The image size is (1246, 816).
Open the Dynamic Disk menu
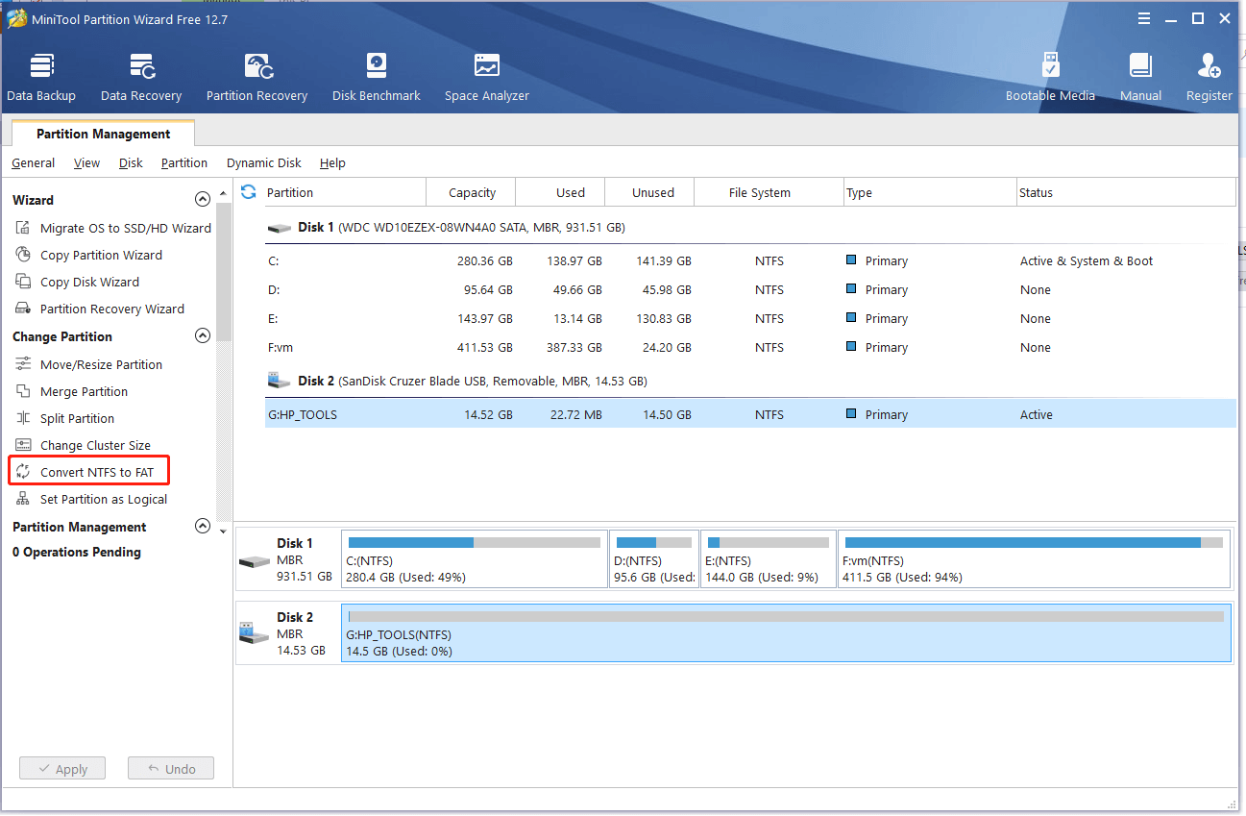click(263, 163)
